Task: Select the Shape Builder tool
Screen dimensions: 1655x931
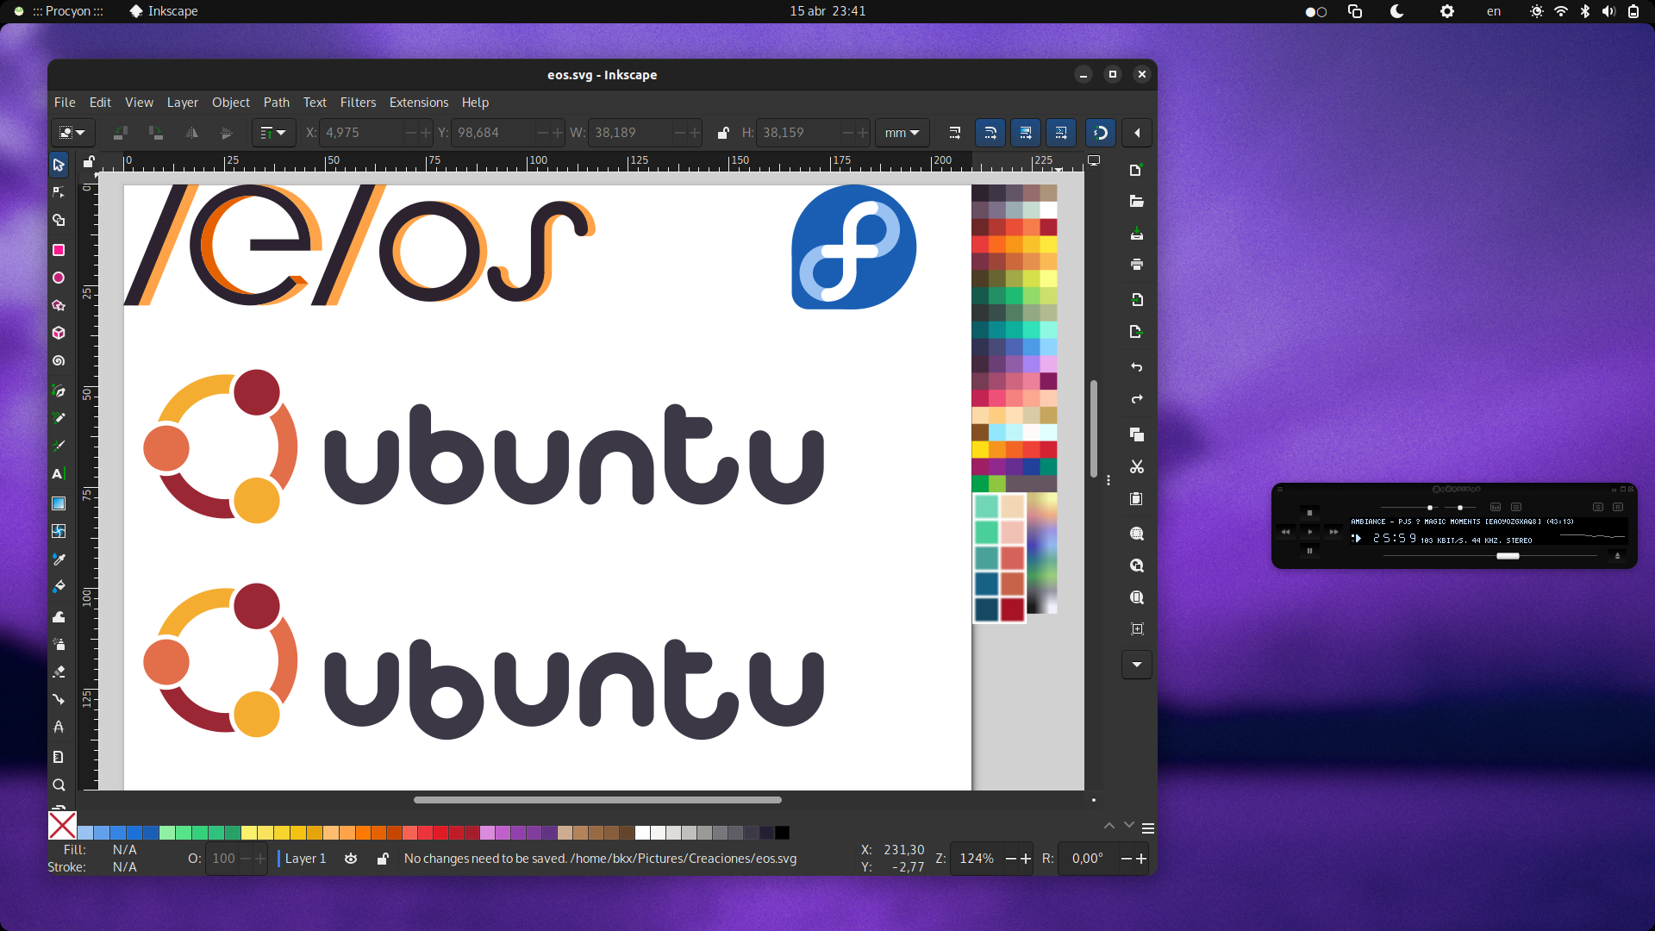Action: 59,221
